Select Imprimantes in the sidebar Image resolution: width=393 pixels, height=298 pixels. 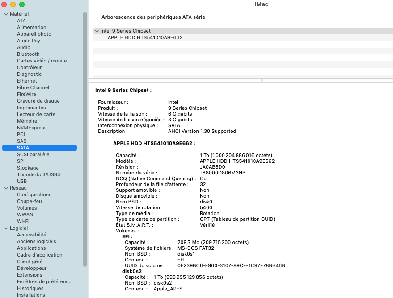tap(31, 108)
